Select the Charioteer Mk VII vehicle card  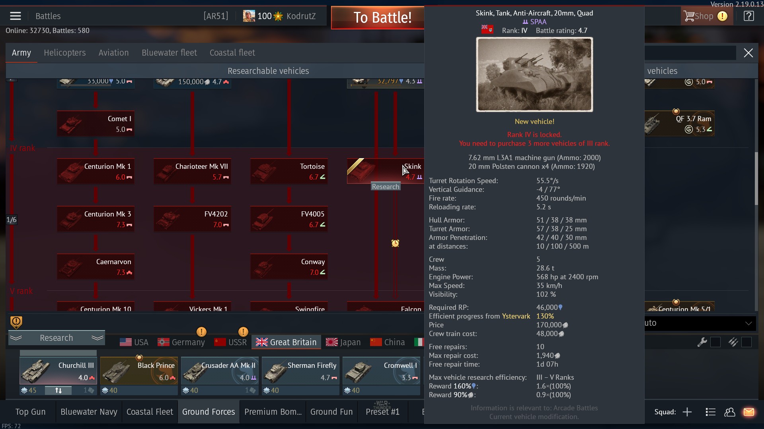point(192,171)
